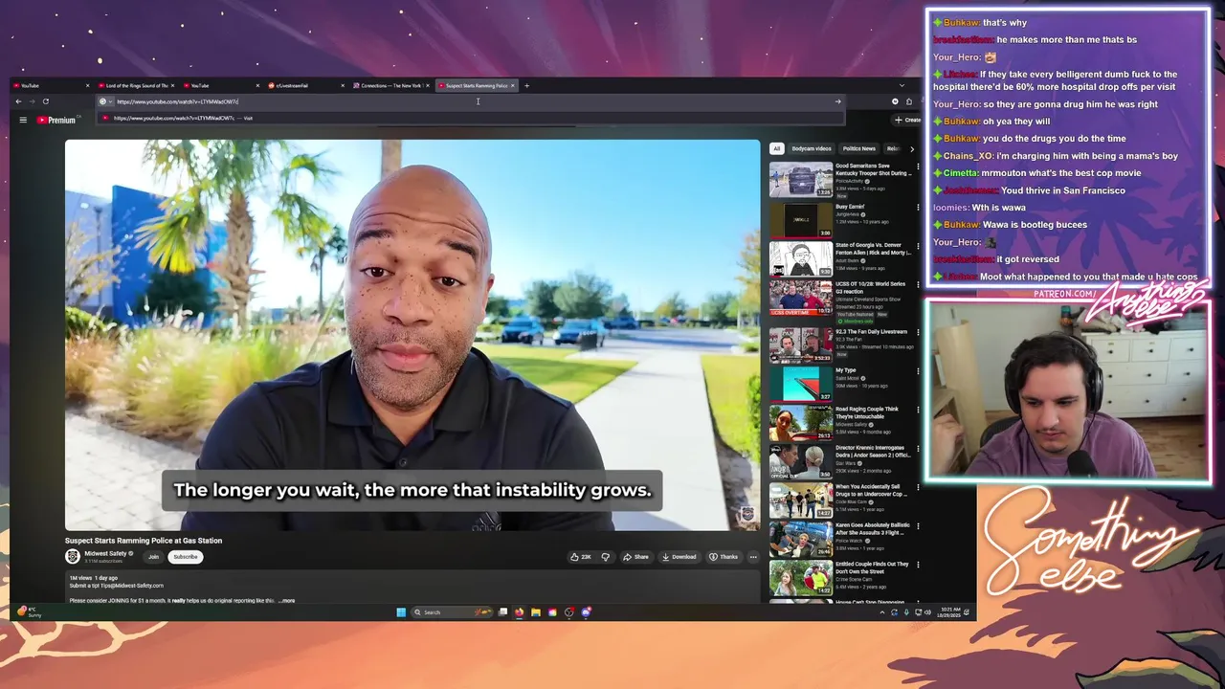Show hidden system tray icons chevron
Screen dimensions: 1225x689
(882, 612)
